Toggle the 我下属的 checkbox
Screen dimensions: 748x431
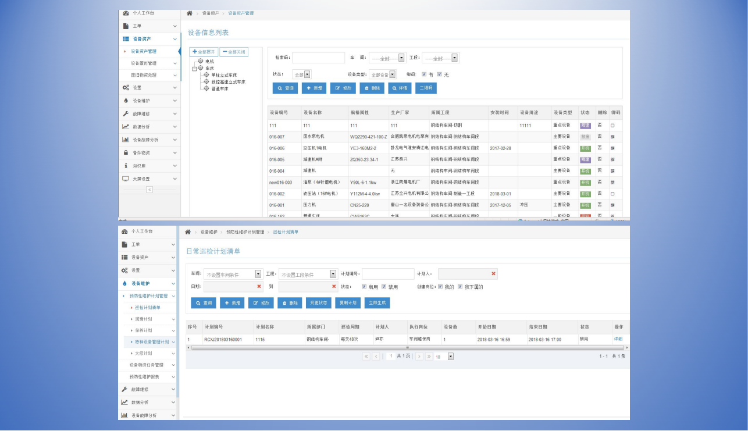pyautogui.click(x=460, y=287)
